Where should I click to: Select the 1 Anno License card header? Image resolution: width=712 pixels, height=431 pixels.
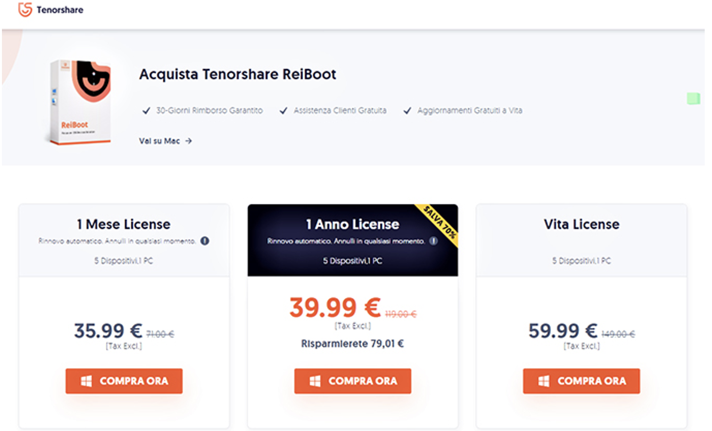[352, 224]
